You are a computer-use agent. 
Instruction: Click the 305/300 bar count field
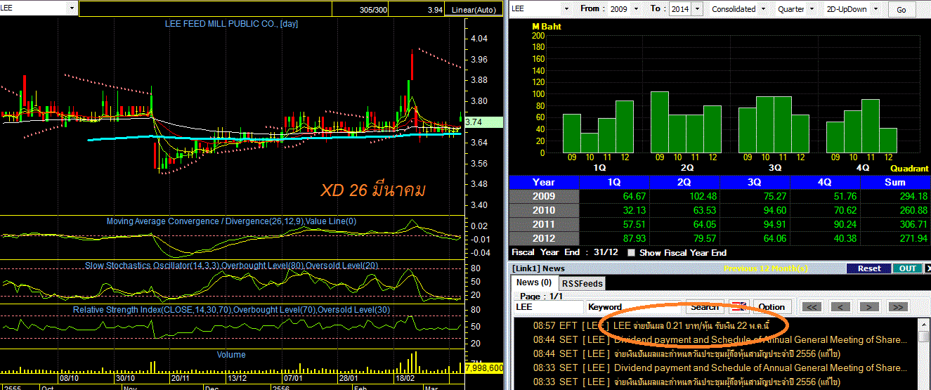pyautogui.click(x=359, y=9)
